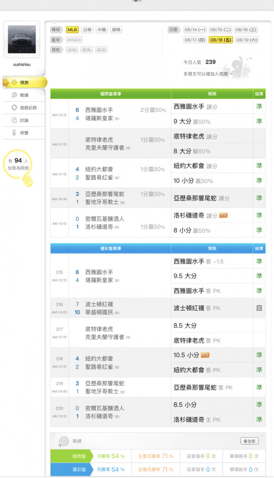
Task: Select the 籃球 sport category label
Action: tap(56, 40)
